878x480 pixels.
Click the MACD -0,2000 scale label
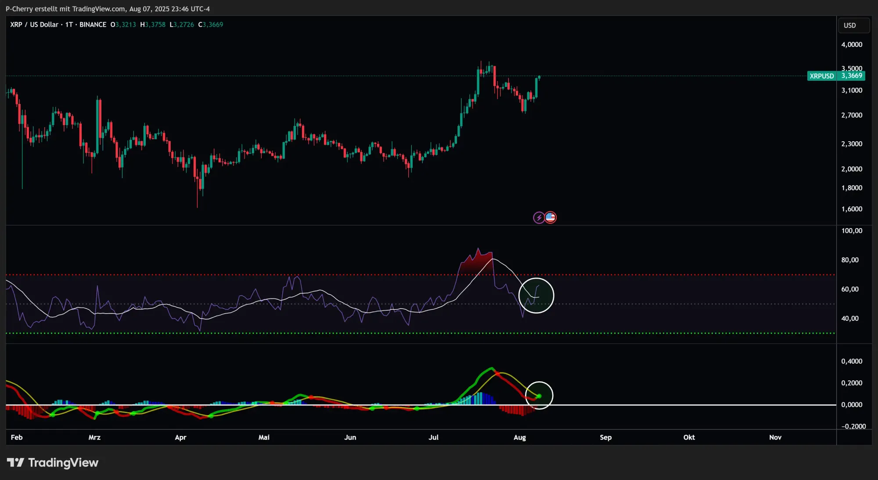coord(853,426)
